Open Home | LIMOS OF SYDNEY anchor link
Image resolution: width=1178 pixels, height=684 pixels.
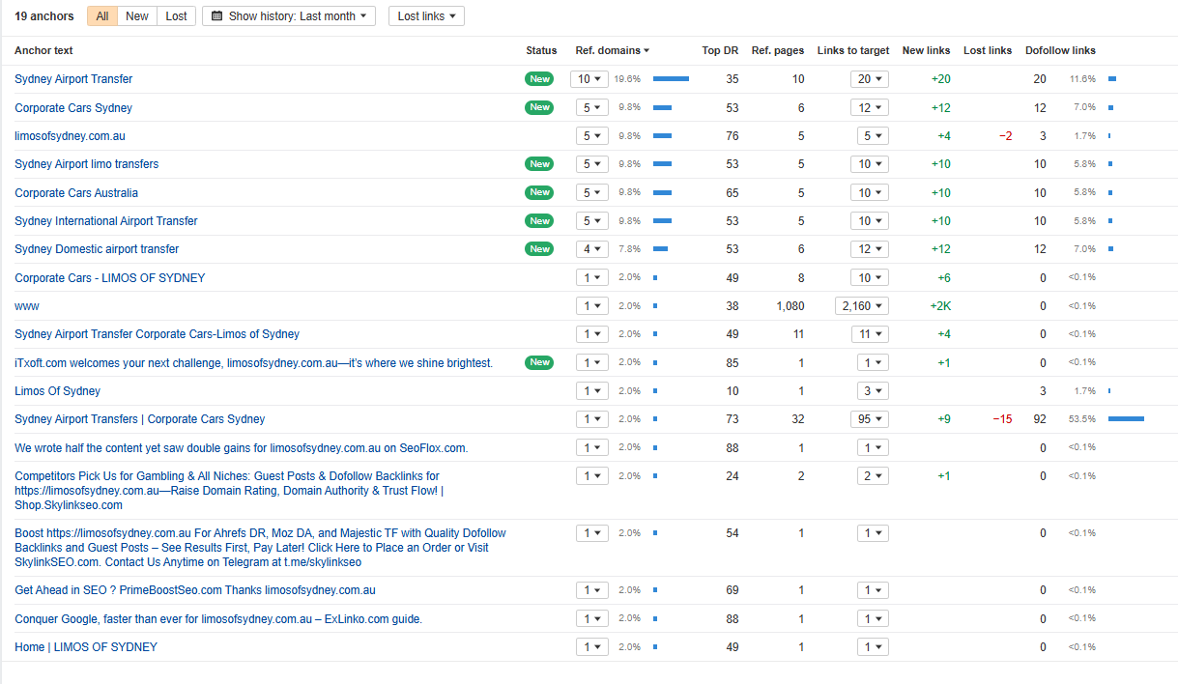[x=86, y=647]
